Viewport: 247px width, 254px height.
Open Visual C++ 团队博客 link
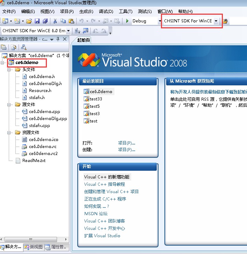click(105, 221)
